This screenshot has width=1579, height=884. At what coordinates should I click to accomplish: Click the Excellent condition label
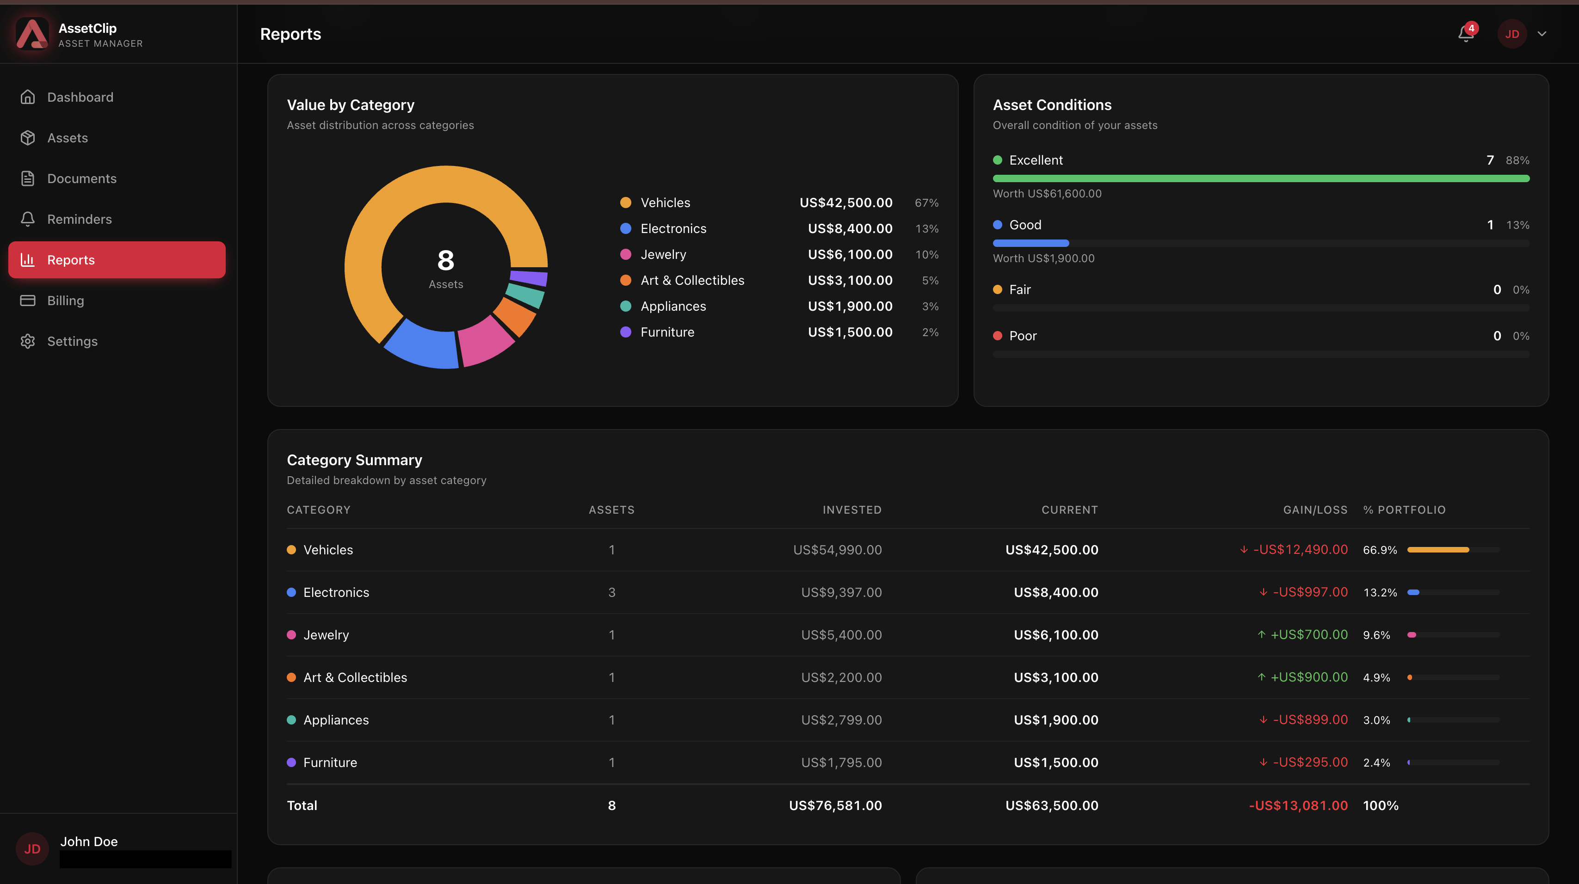1036,160
